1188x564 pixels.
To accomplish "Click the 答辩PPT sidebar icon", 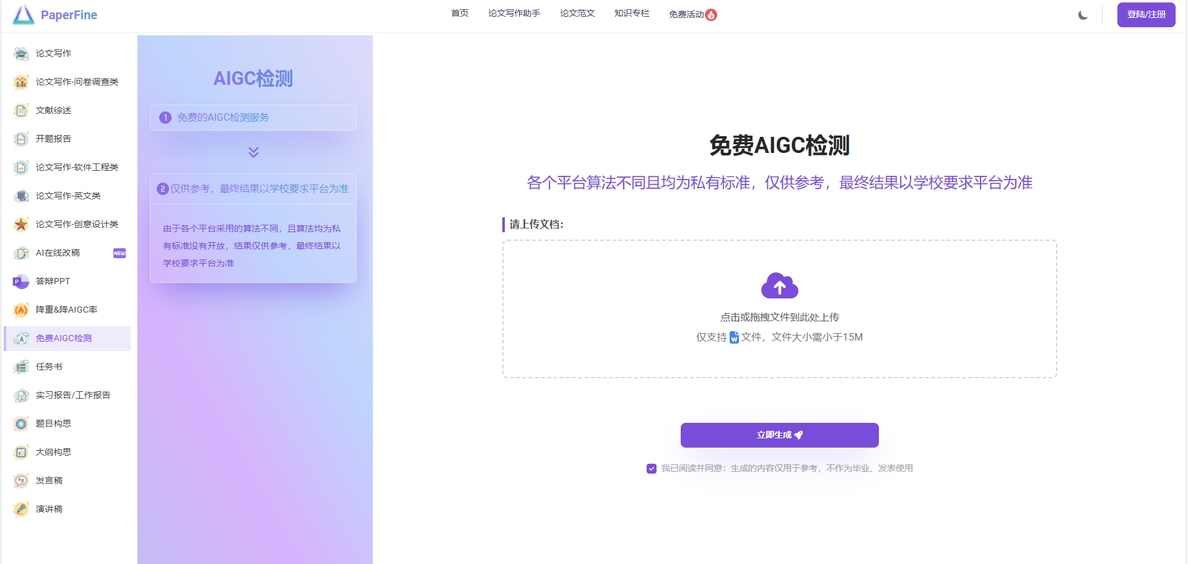I will (x=21, y=282).
